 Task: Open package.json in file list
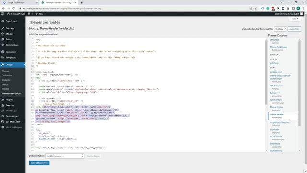[x=275, y=72]
